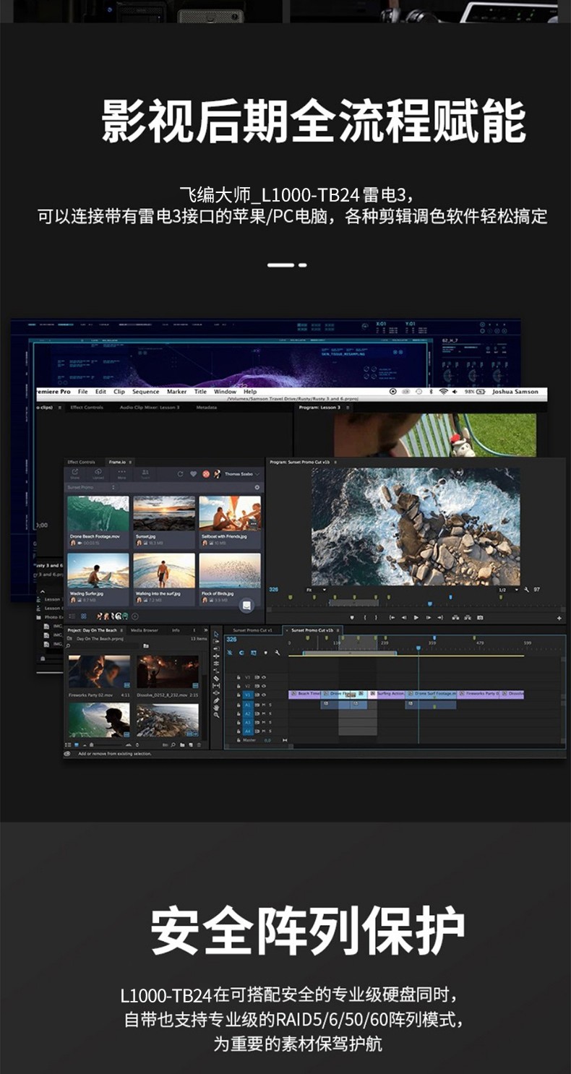This screenshot has width=571, height=1074.
Task: Open the Frame.io chat bubble button
Action: (246, 605)
